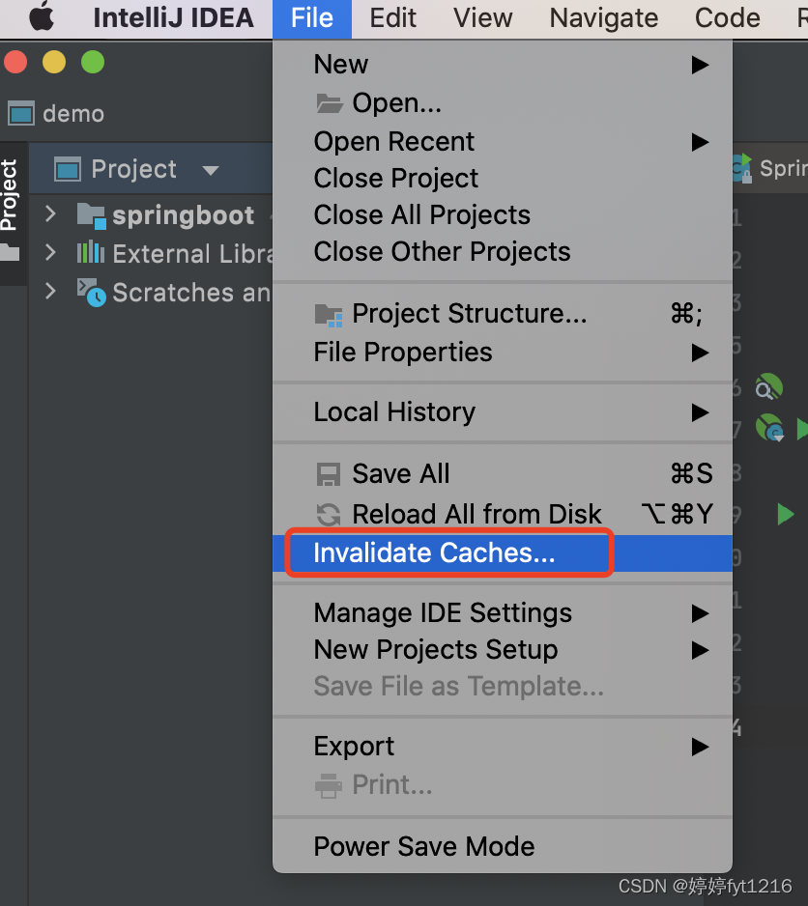Viewport: 808px width, 906px height.
Task: Close the open File menu
Action: click(312, 18)
